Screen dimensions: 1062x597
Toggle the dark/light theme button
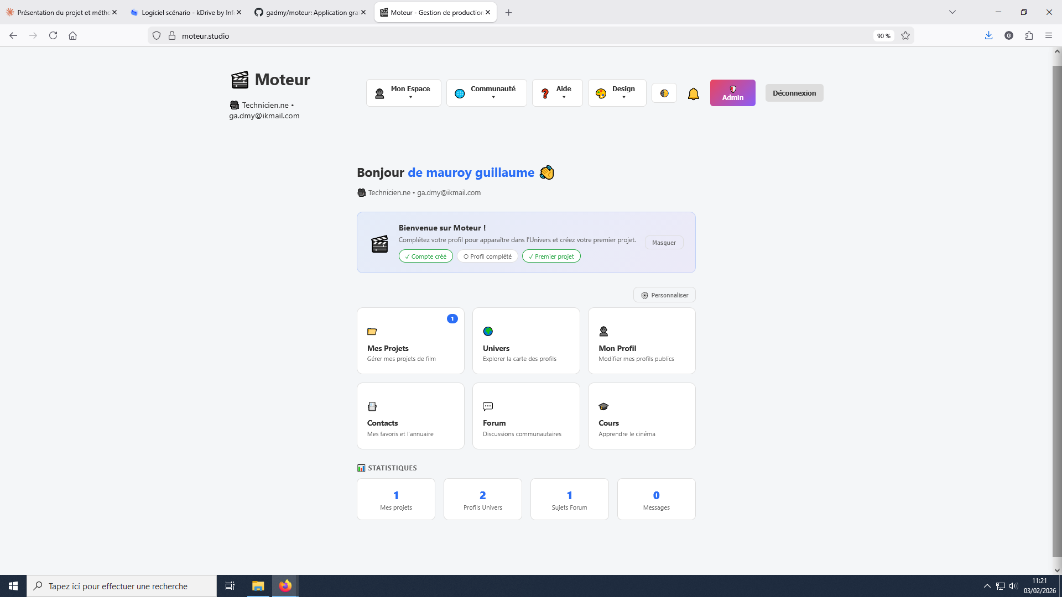[x=664, y=93]
